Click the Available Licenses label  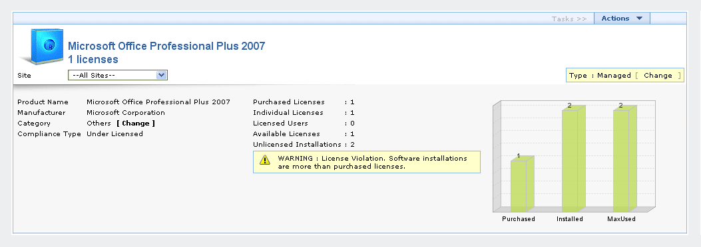[x=286, y=134]
